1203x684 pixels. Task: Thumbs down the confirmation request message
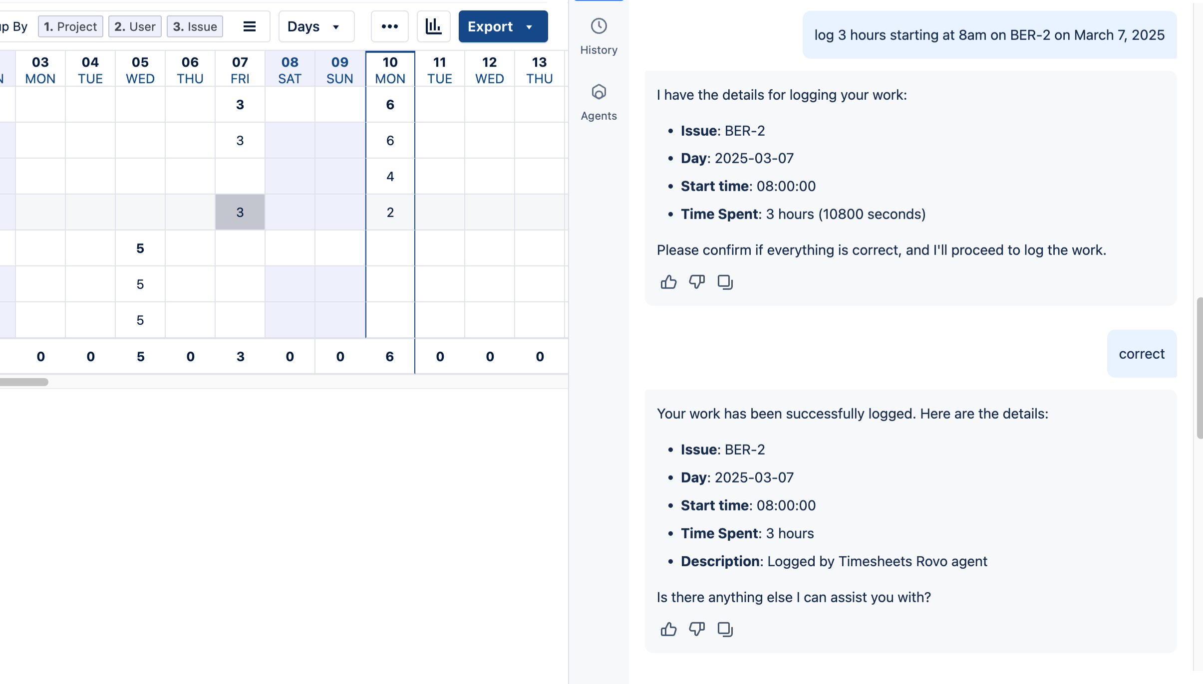[696, 282]
